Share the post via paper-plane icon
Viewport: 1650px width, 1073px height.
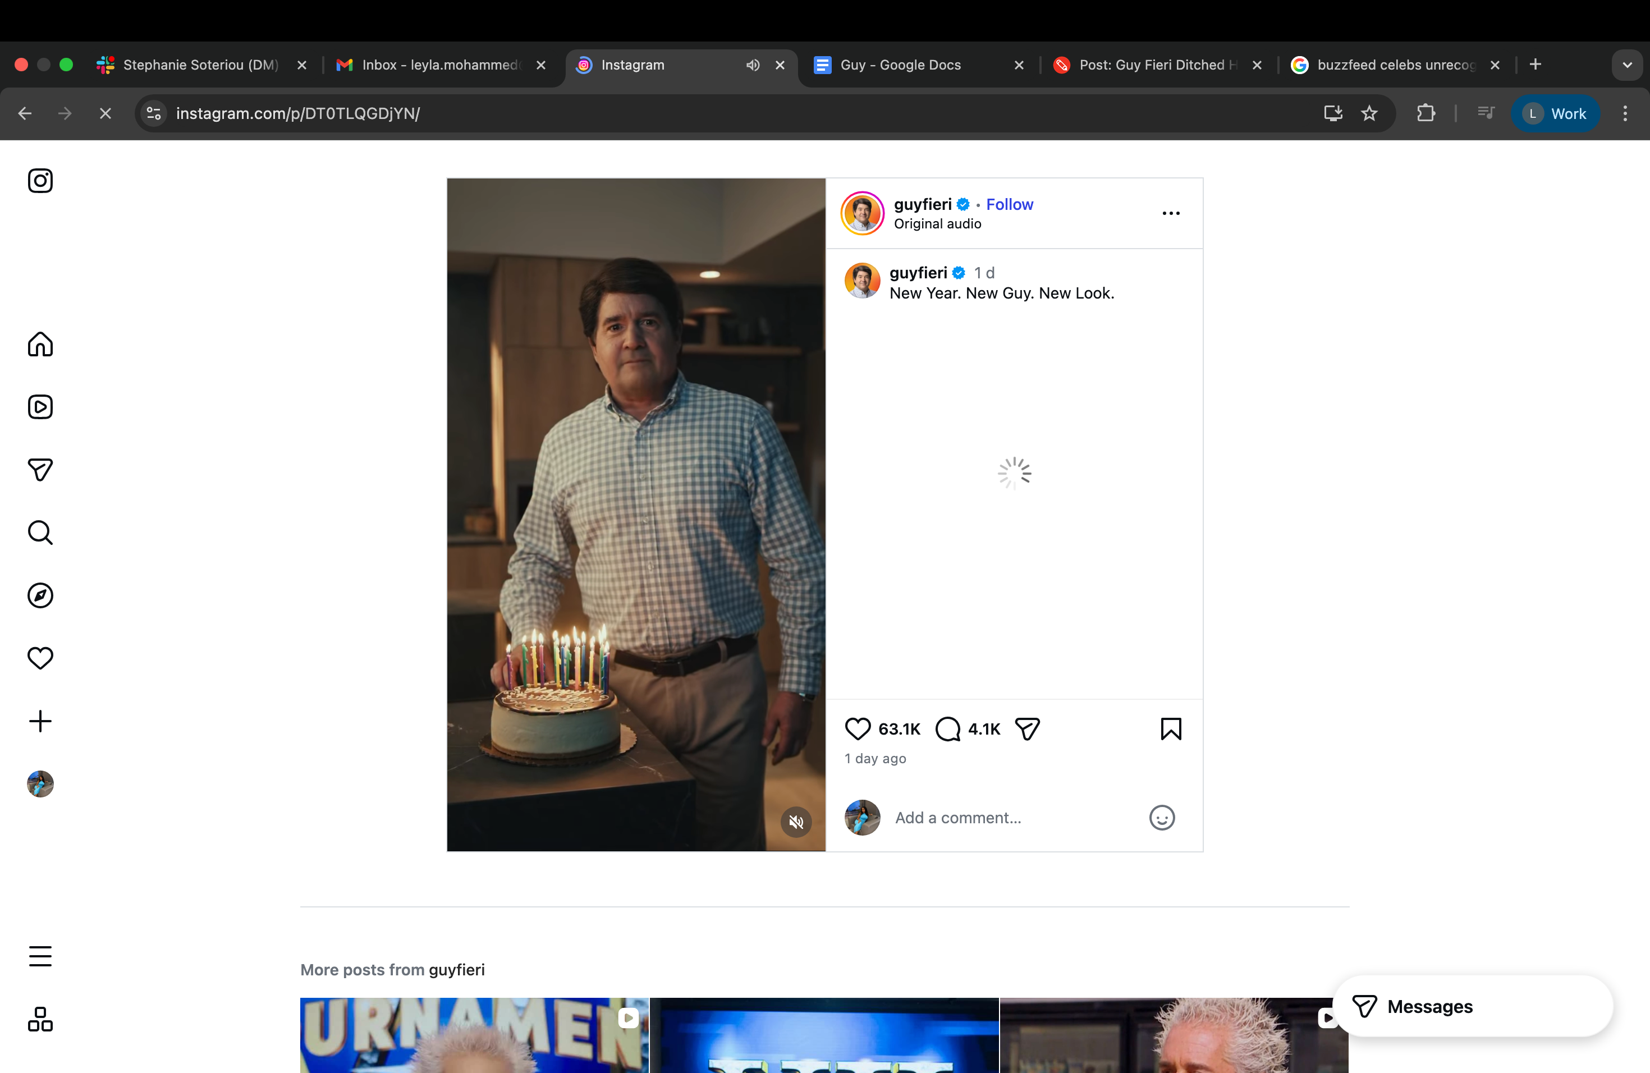pyautogui.click(x=1028, y=728)
